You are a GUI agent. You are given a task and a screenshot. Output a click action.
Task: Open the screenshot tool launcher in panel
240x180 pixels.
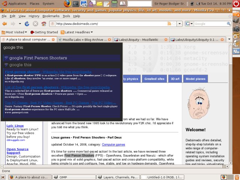pos(84,3)
